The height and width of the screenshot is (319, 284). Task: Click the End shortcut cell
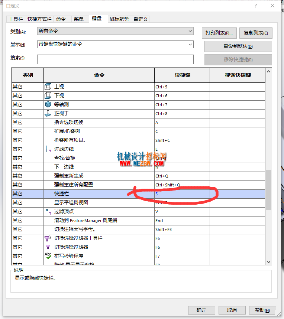point(182,221)
